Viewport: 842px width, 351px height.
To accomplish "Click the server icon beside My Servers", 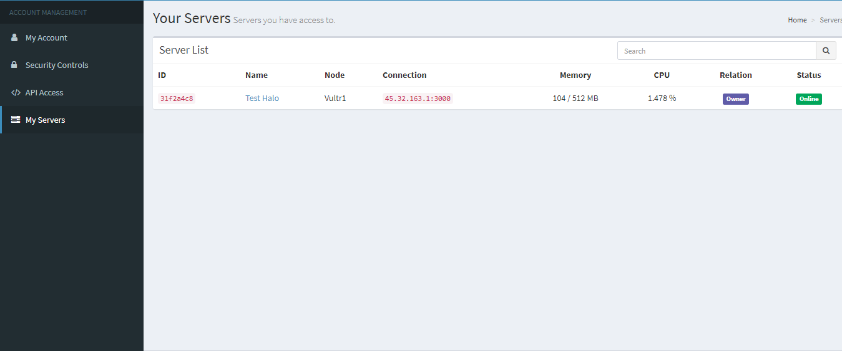I will pyautogui.click(x=16, y=120).
